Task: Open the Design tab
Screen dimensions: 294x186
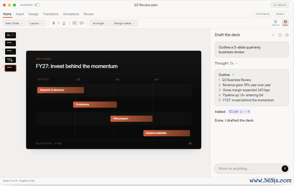Action: tap(33, 14)
